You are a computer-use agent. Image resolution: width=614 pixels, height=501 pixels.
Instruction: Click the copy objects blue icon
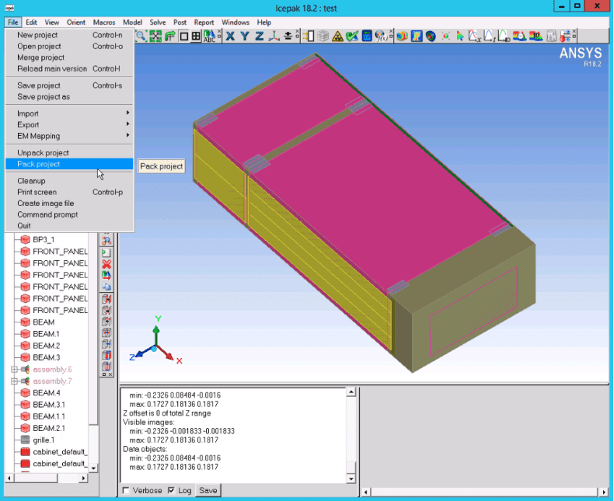pos(106,287)
